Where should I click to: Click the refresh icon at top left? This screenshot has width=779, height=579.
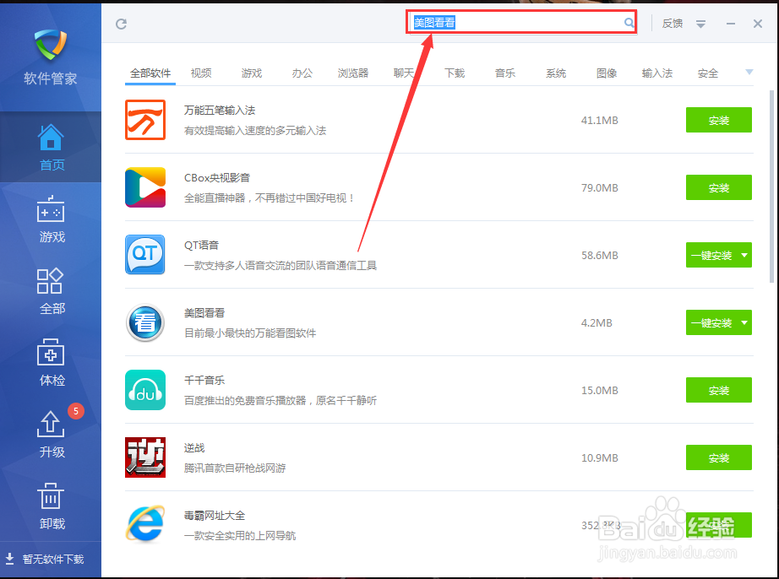point(121,24)
